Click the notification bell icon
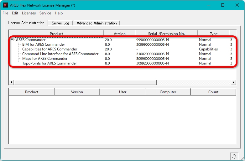Viewport: 245px width, 161px height. (234, 157)
